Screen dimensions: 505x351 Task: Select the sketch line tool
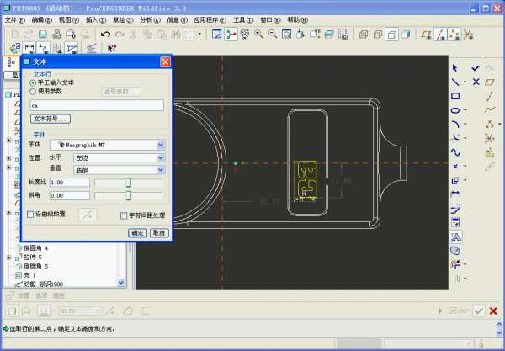pyautogui.click(x=455, y=82)
